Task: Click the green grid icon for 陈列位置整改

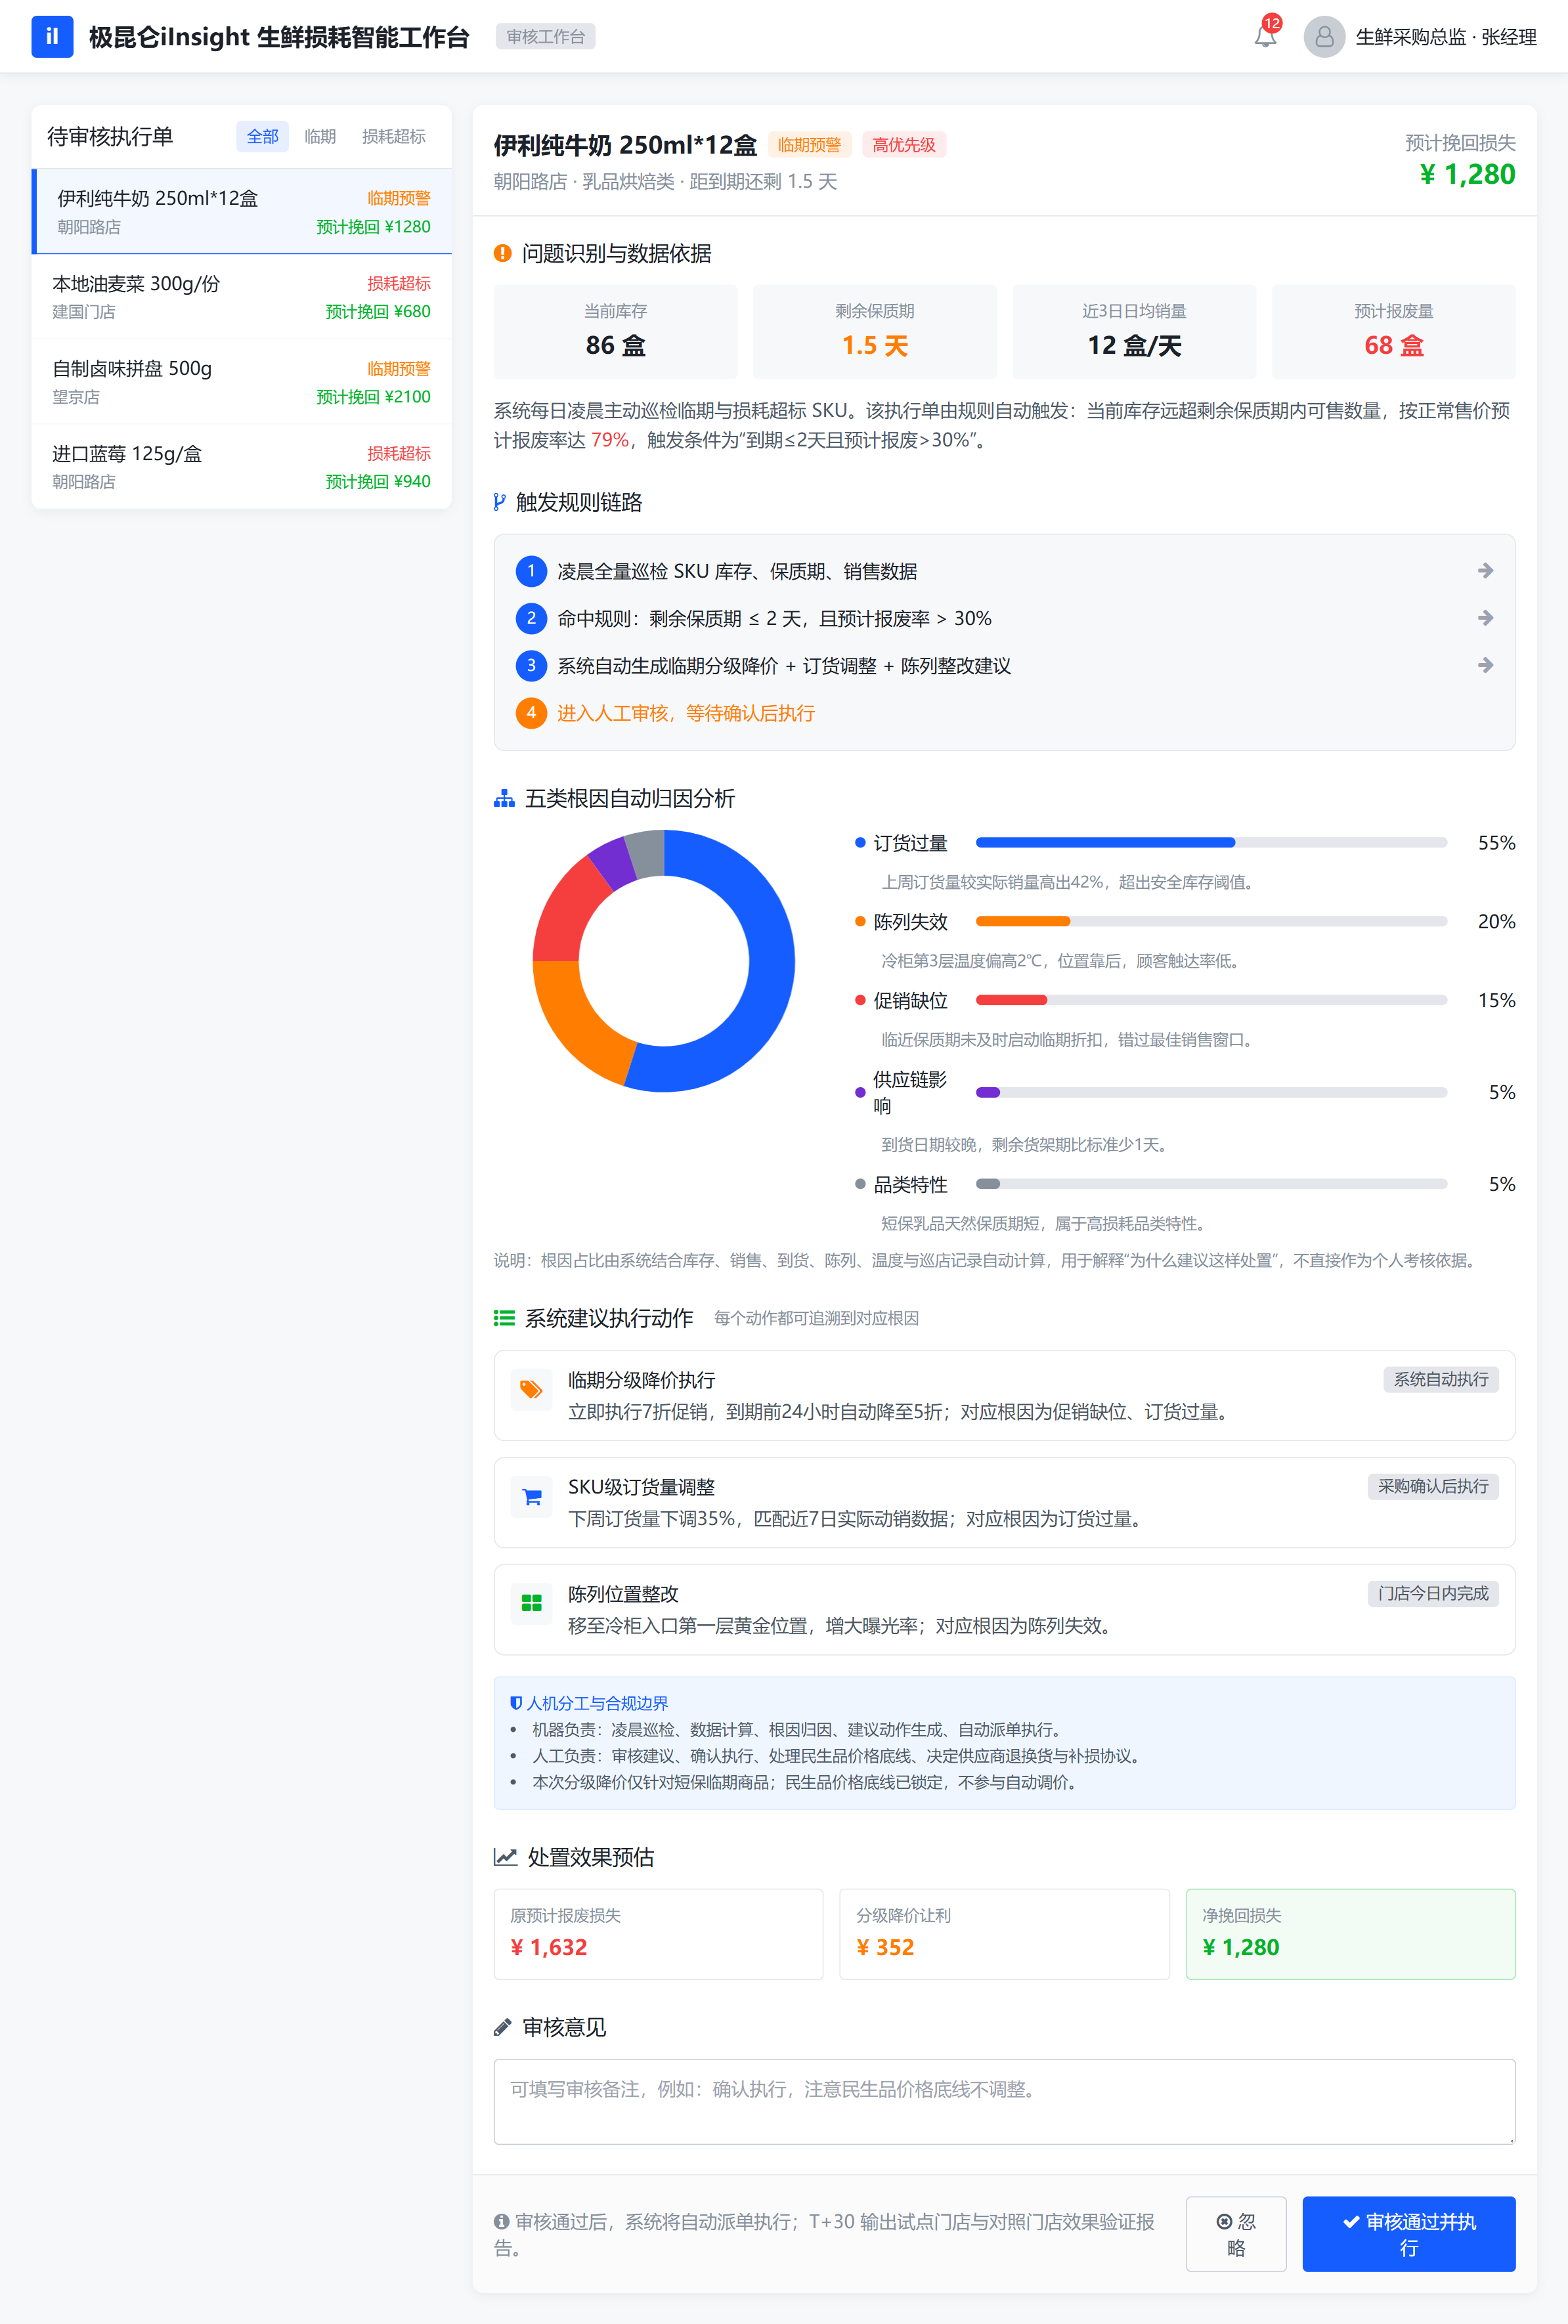Action: [531, 1603]
